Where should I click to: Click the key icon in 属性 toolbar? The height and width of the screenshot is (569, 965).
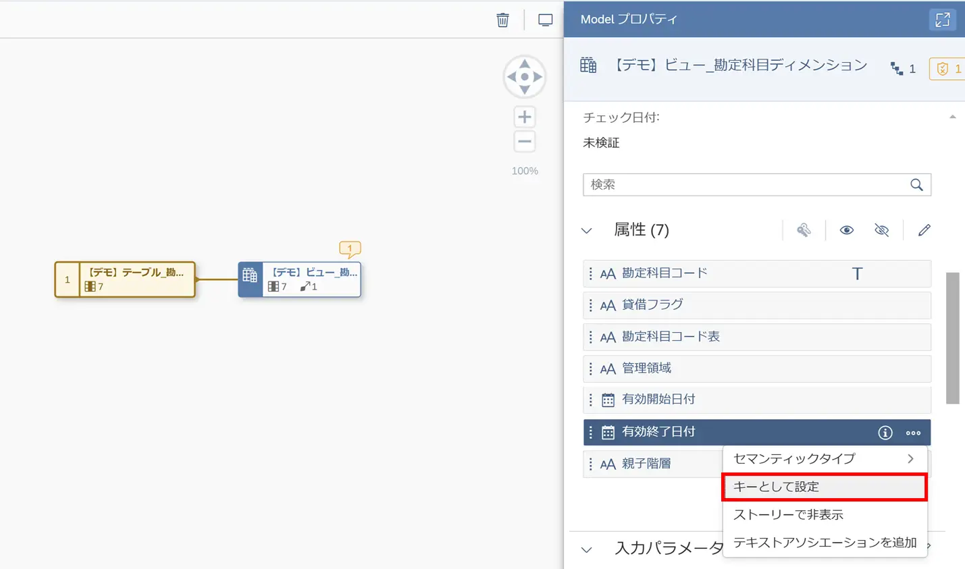click(804, 230)
